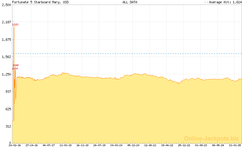Click the 312 y-axis label
Image resolution: width=242 pixels, height=148 pixels.
tap(8, 126)
